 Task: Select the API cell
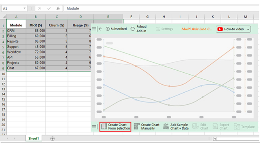click(16, 57)
